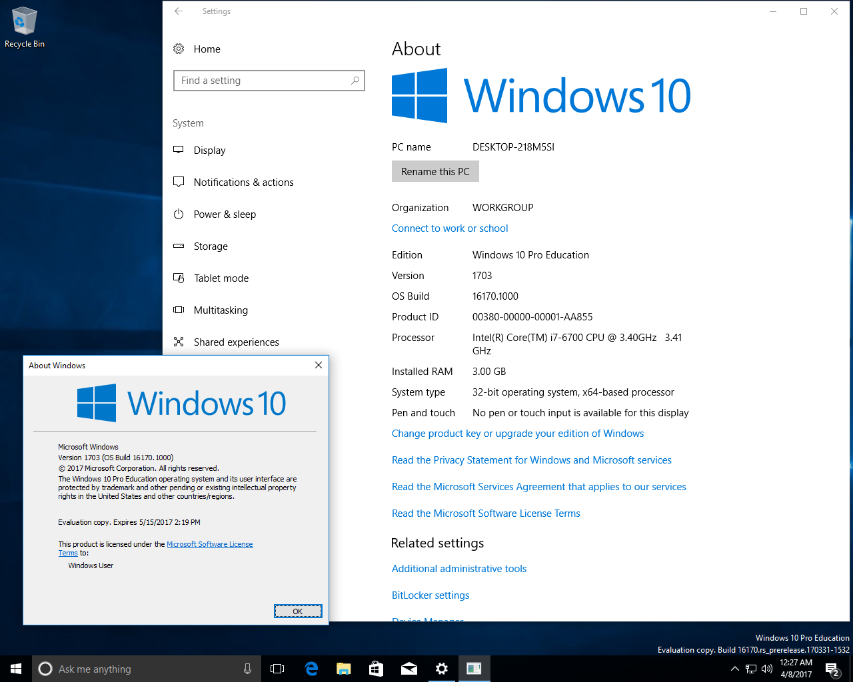
Task: Read the Privacy Statement link
Action: tap(532, 460)
